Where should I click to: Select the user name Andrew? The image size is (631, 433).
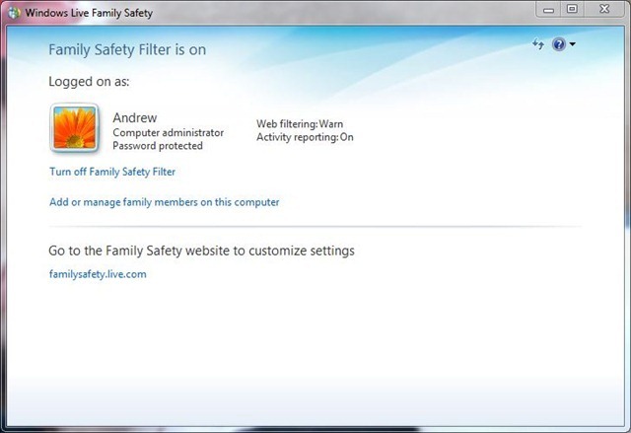click(135, 118)
